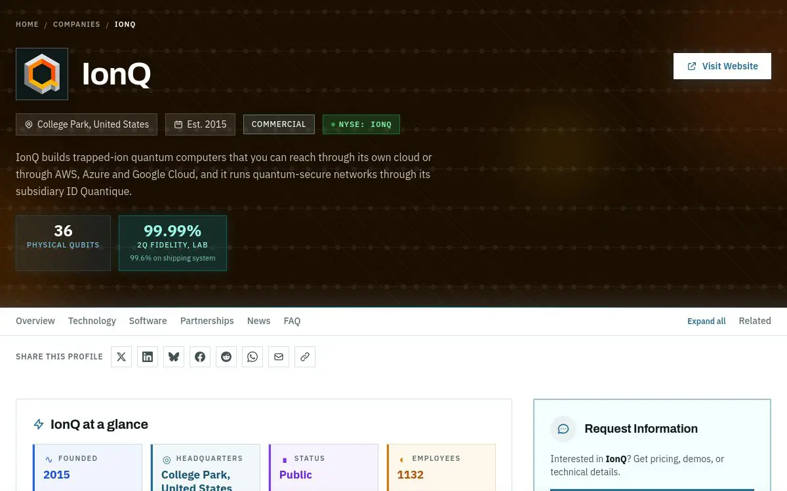Switch to the Partnerships tab

pyautogui.click(x=207, y=321)
